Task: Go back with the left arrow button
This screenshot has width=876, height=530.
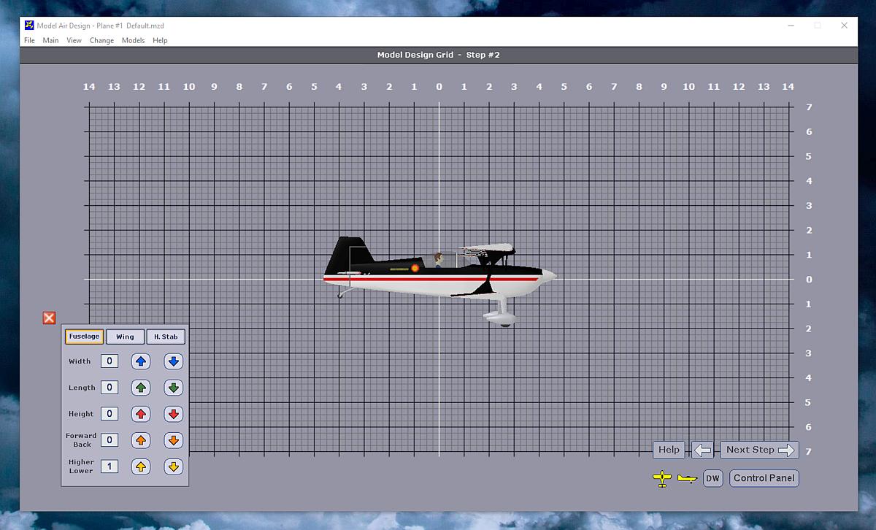Action: pos(702,450)
